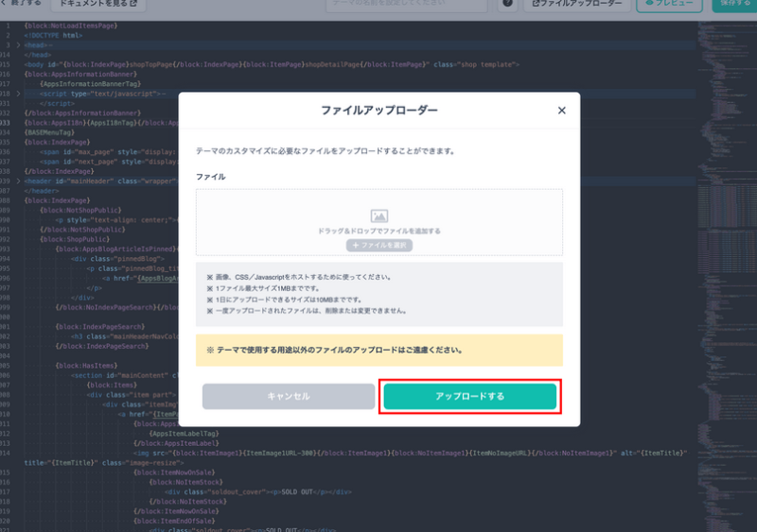Click the image placeholder icon in drop zone

click(x=379, y=216)
